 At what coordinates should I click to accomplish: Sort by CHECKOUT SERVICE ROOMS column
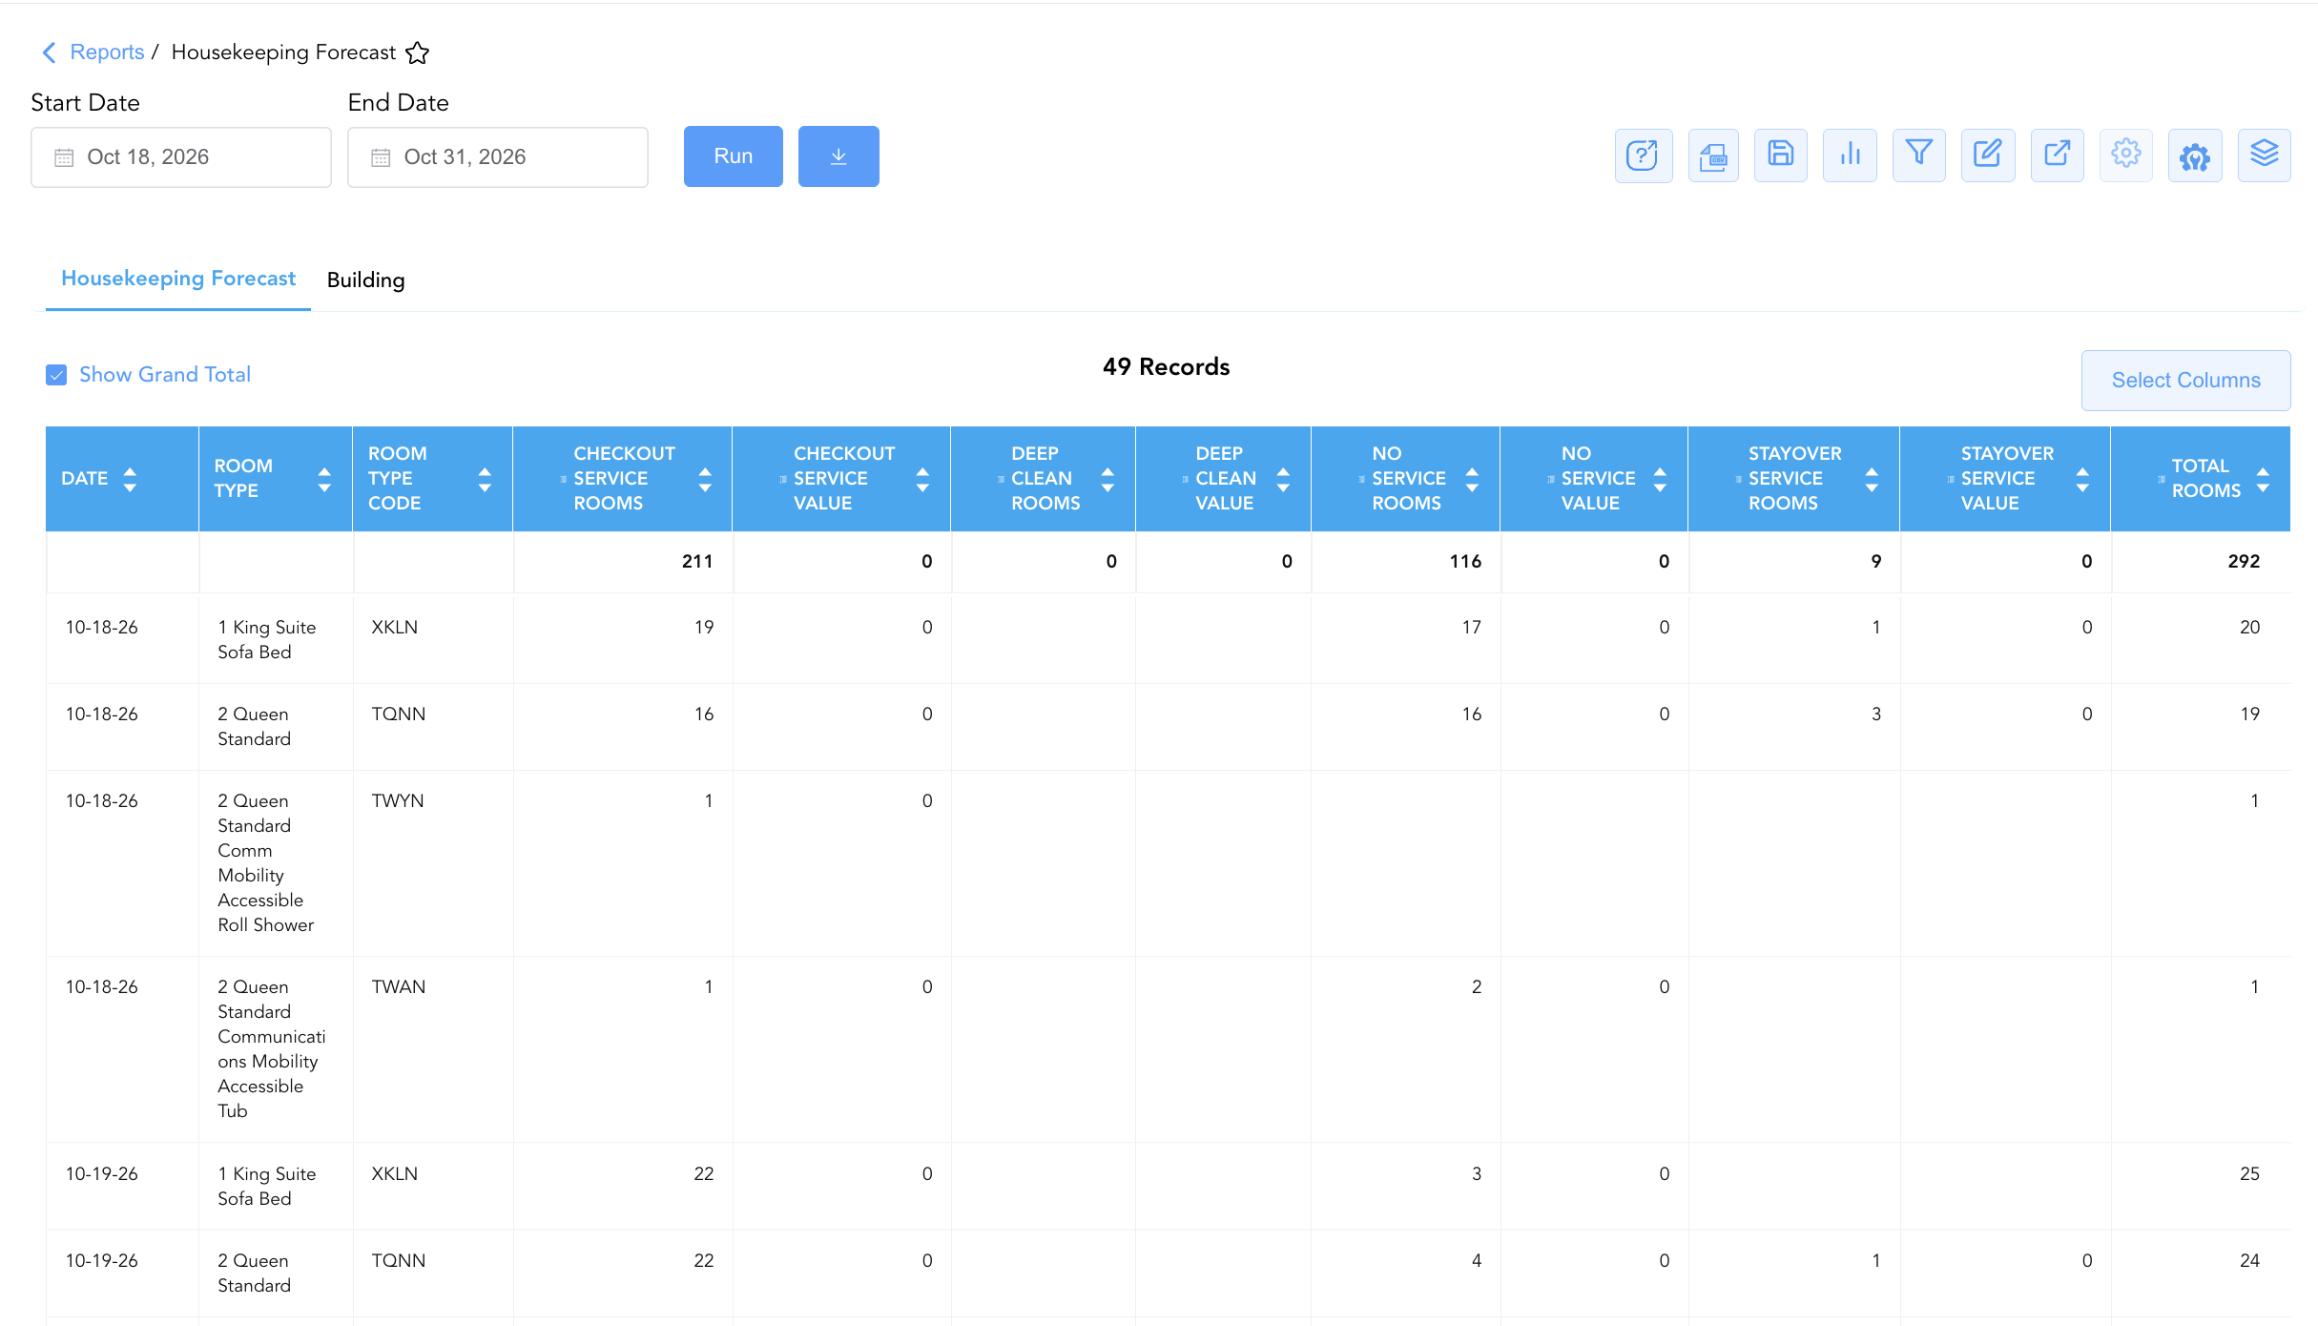point(705,479)
